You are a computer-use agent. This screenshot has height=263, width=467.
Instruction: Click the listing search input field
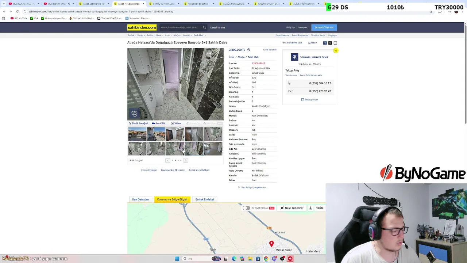point(180,27)
